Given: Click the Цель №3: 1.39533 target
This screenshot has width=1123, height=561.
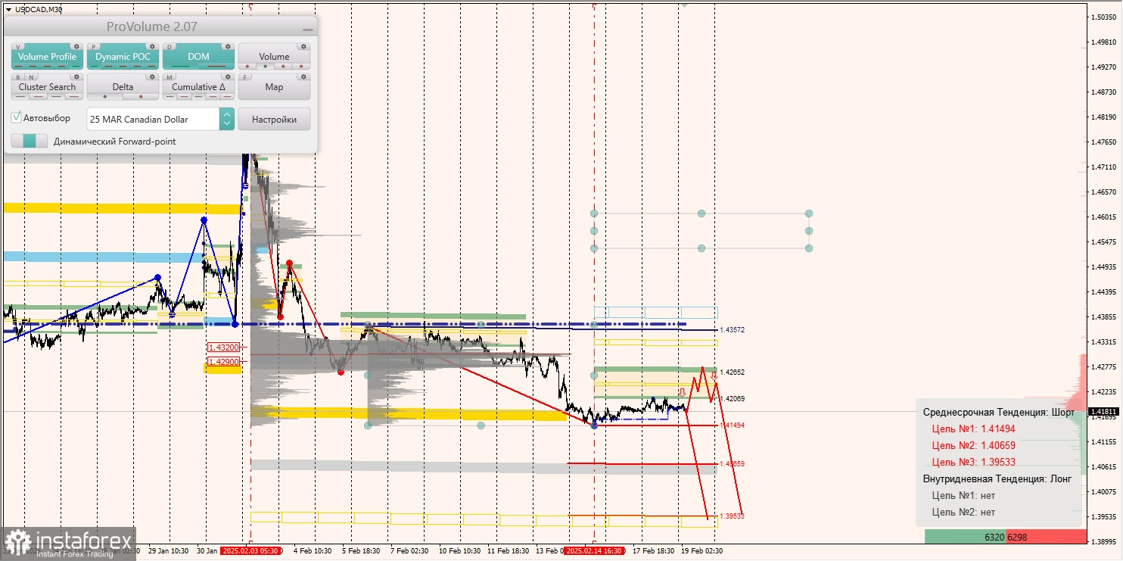Looking at the screenshot, I should point(973,462).
